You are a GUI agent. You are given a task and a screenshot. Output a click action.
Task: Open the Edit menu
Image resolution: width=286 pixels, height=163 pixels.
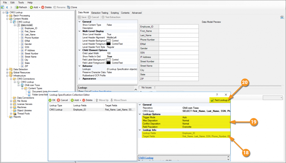click(x=12, y=3)
